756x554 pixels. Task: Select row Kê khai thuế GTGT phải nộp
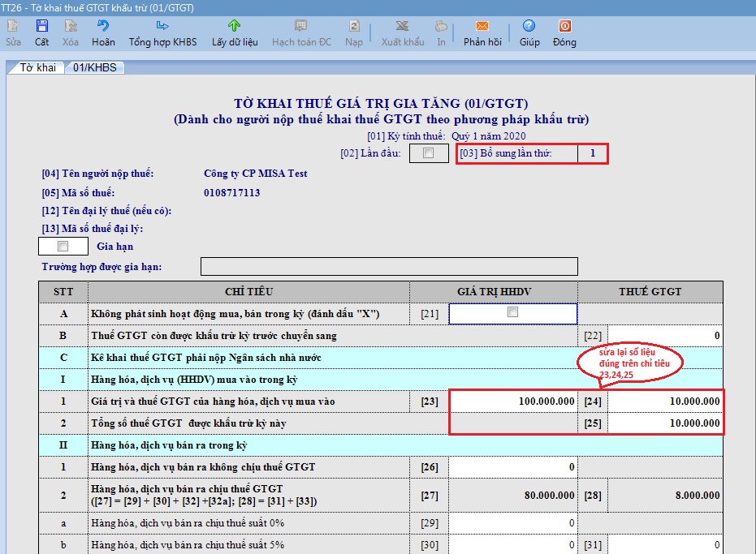pyautogui.click(x=381, y=358)
